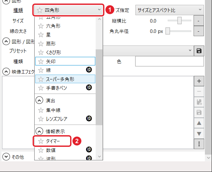Choose 扇形 in the dropdown list
Viewport: 212px width, 172px height.
[x=65, y=44]
